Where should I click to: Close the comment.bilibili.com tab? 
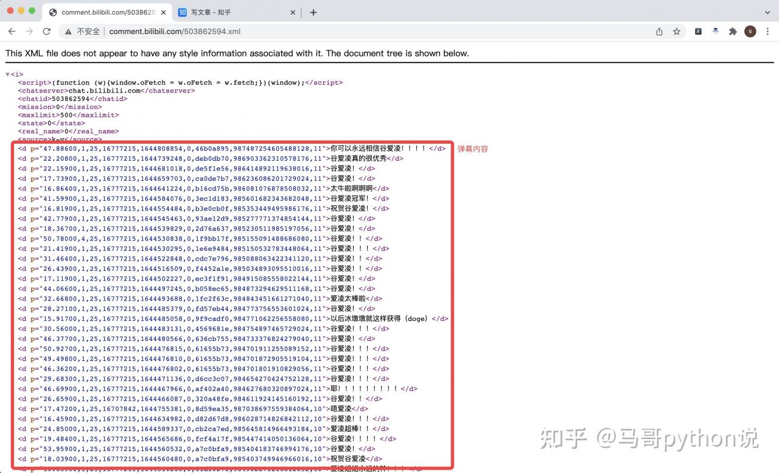[x=163, y=12]
